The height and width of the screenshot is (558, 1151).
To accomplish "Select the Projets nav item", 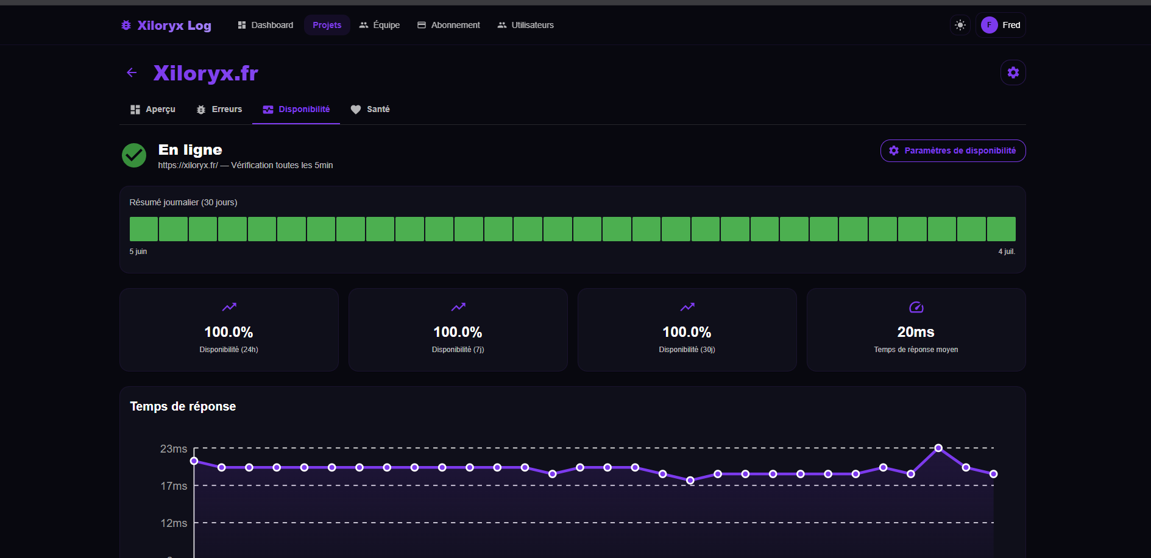I will pyautogui.click(x=327, y=25).
